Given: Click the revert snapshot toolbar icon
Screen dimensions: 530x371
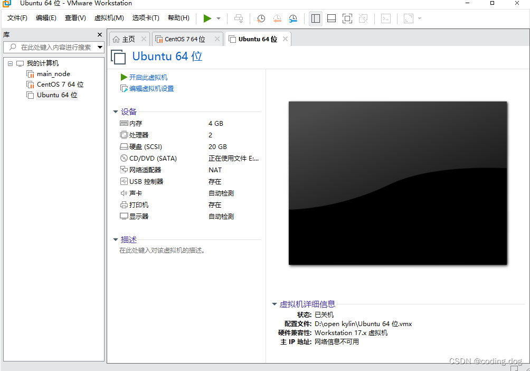Looking at the screenshot, I should click(277, 18).
